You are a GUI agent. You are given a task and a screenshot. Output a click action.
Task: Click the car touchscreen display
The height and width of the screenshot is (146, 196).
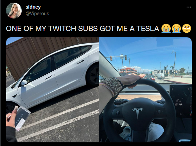(x=181, y=101)
